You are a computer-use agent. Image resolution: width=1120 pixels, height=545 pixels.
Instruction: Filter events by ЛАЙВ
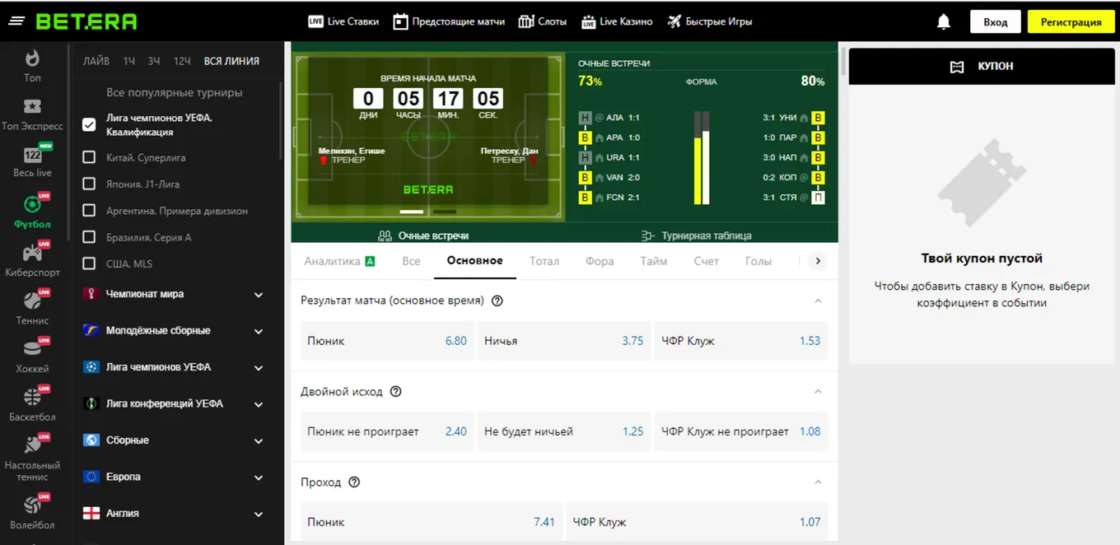point(96,61)
